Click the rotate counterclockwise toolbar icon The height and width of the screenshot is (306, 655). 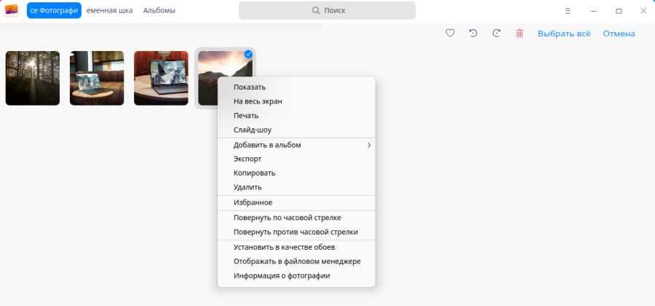pyautogui.click(x=473, y=34)
